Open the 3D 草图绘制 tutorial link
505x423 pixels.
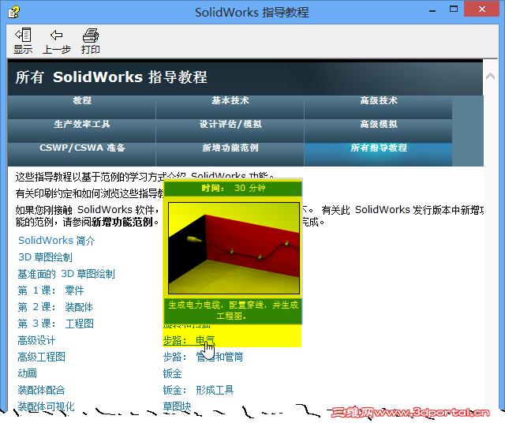pyautogui.click(x=45, y=257)
